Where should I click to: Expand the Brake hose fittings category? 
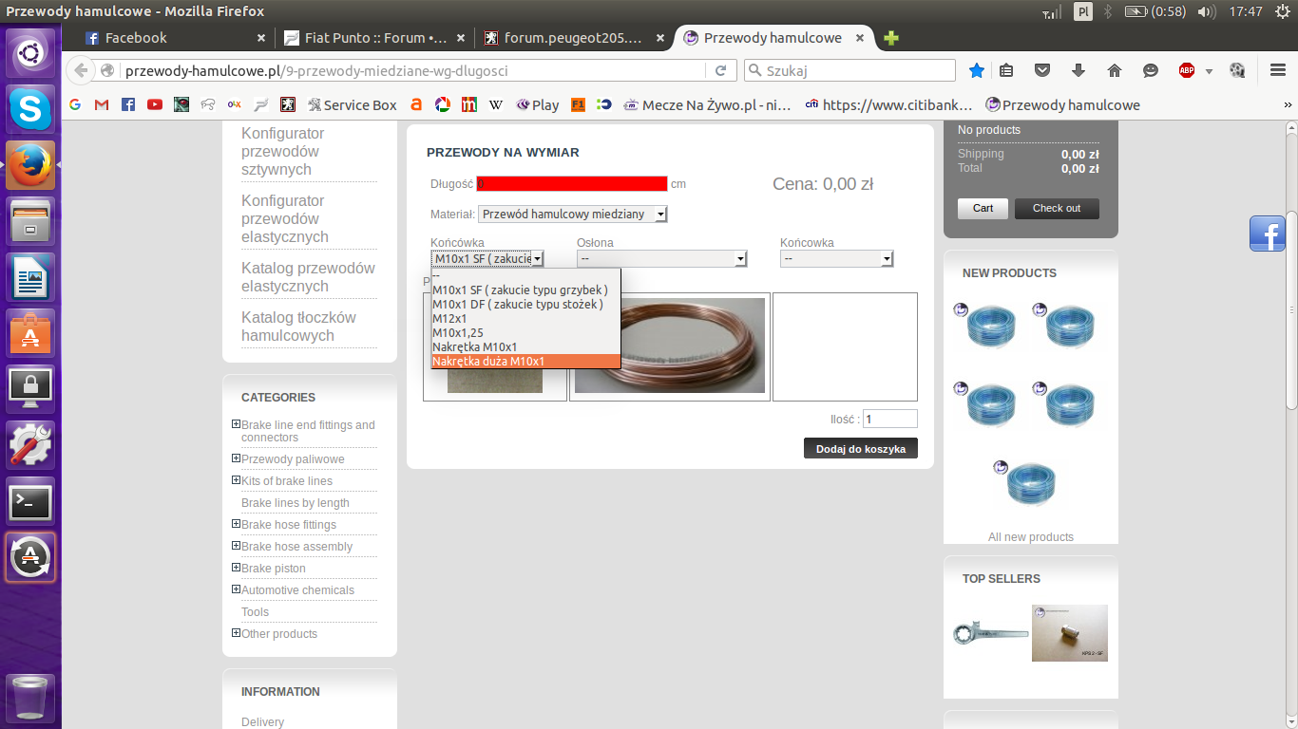[236, 524]
